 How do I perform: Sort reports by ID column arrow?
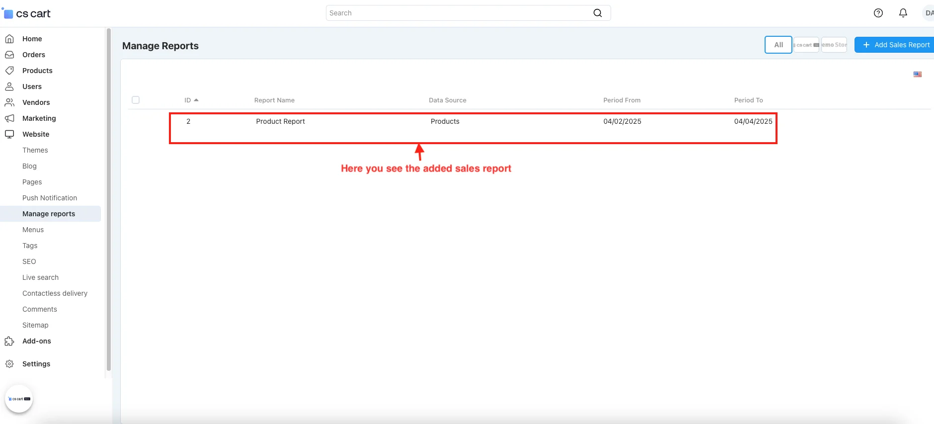pyautogui.click(x=196, y=100)
